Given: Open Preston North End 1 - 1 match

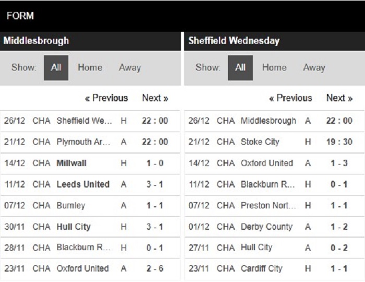Looking at the screenshot, I should 274,206.
